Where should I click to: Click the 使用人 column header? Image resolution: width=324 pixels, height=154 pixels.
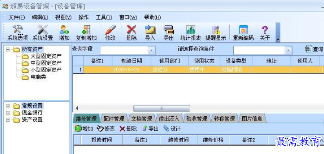pos(305,61)
